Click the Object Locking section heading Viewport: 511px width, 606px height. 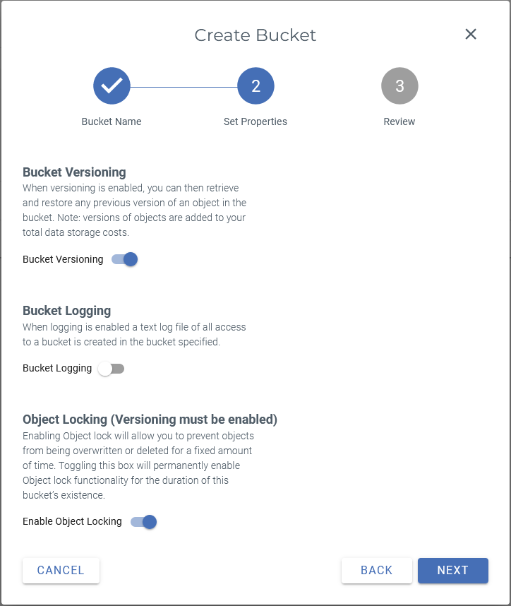pyautogui.click(x=150, y=420)
